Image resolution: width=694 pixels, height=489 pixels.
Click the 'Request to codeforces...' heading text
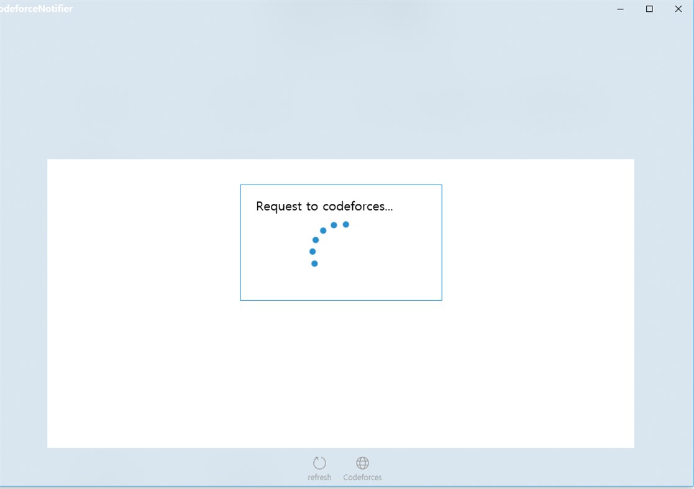click(325, 206)
